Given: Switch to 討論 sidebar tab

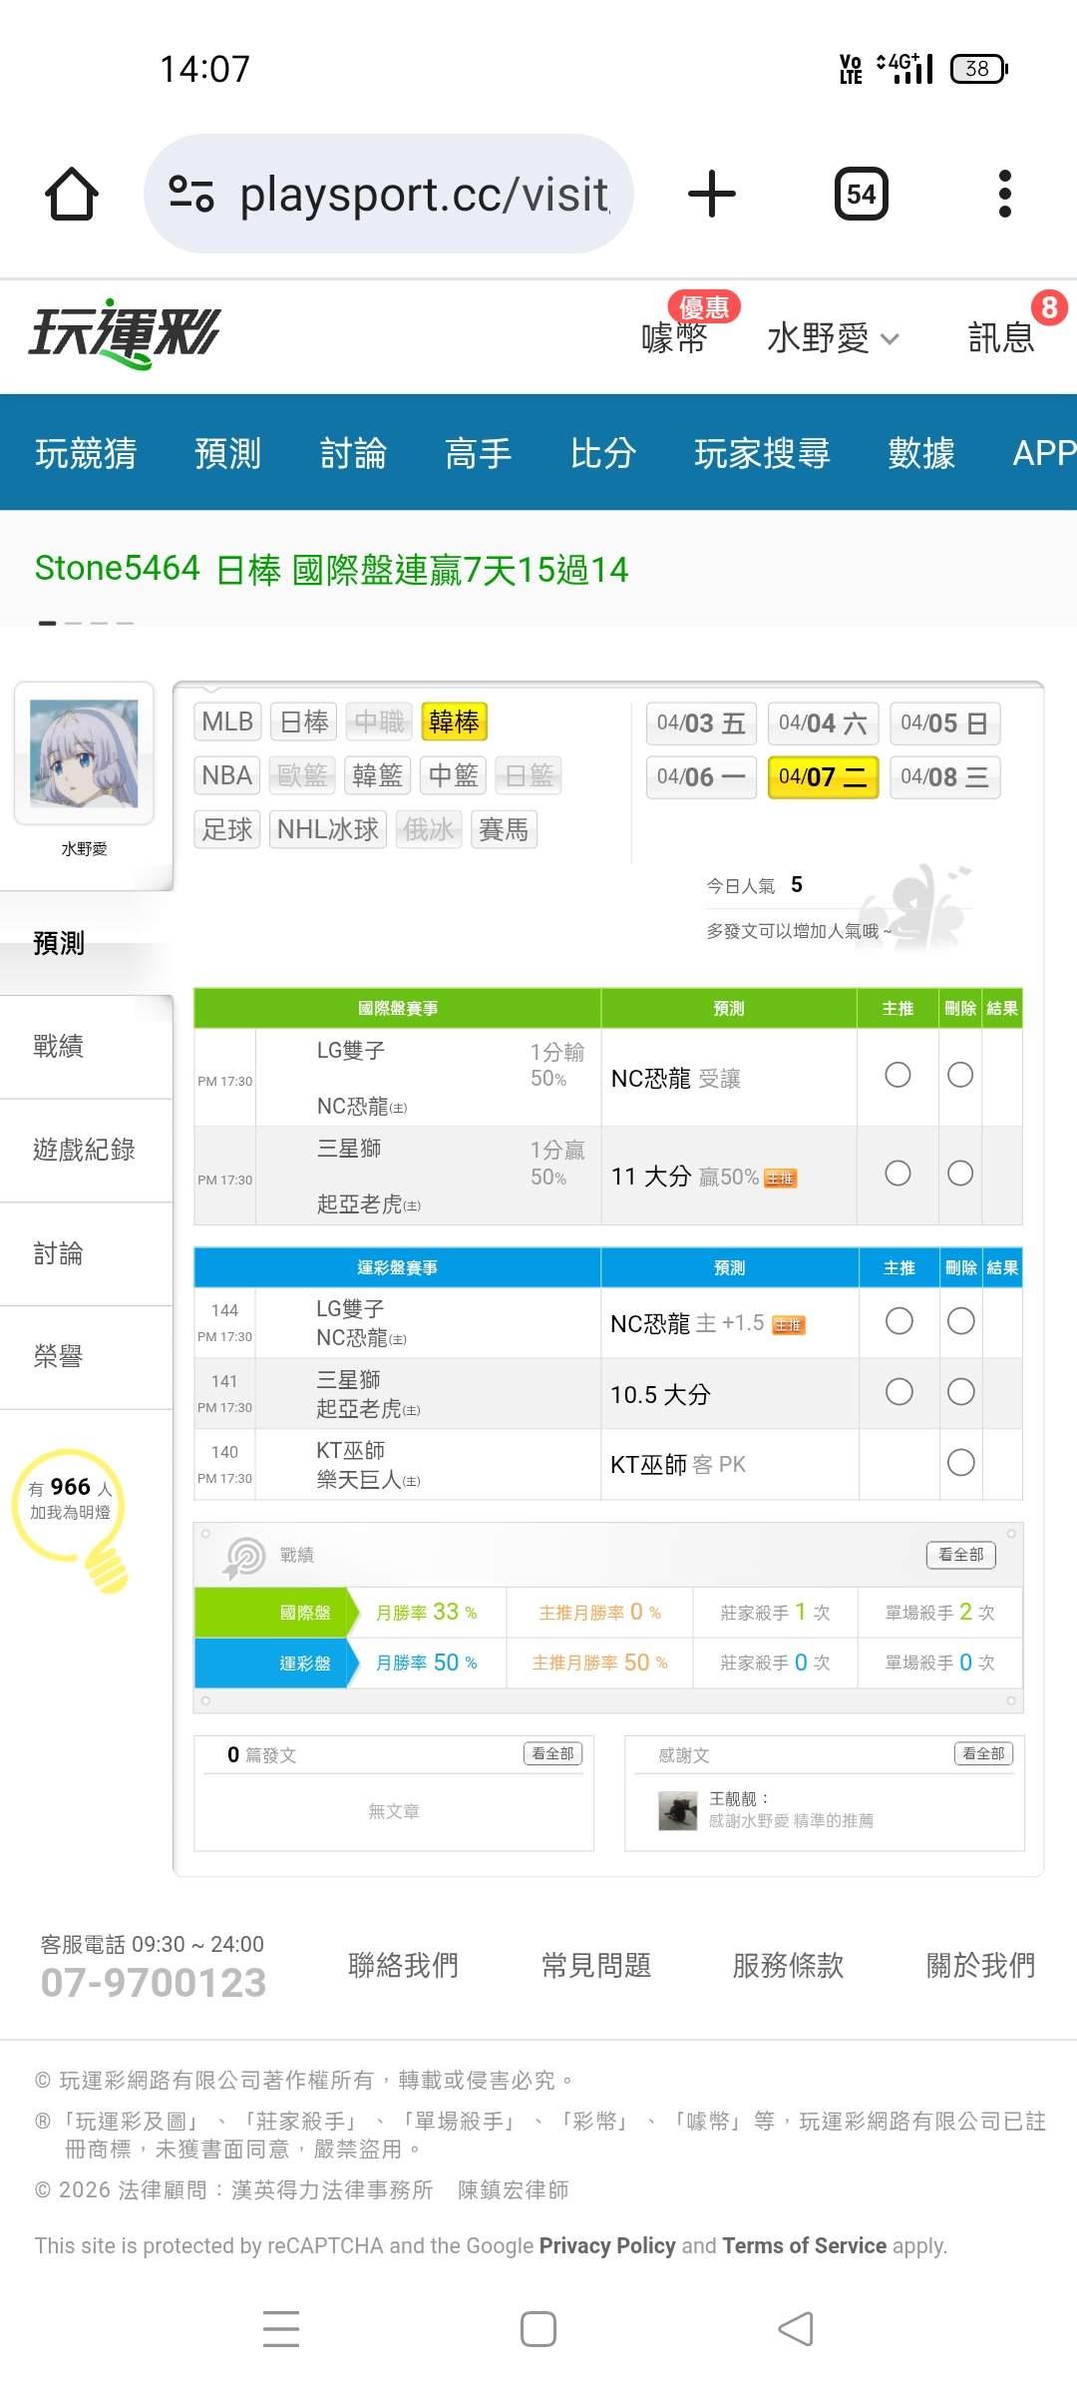Looking at the screenshot, I should click(x=86, y=1253).
